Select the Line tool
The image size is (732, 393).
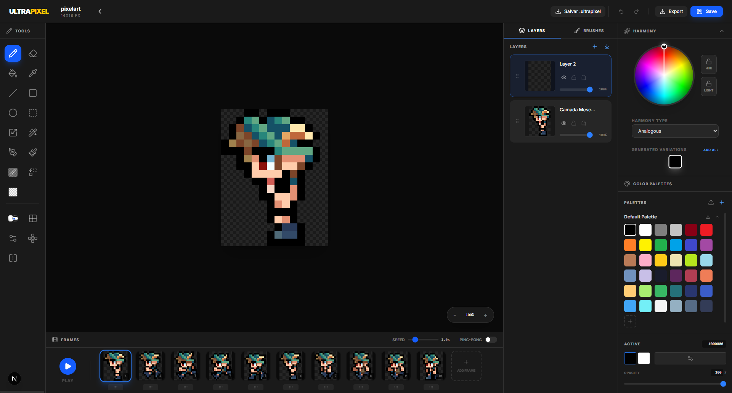(x=13, y=93)
